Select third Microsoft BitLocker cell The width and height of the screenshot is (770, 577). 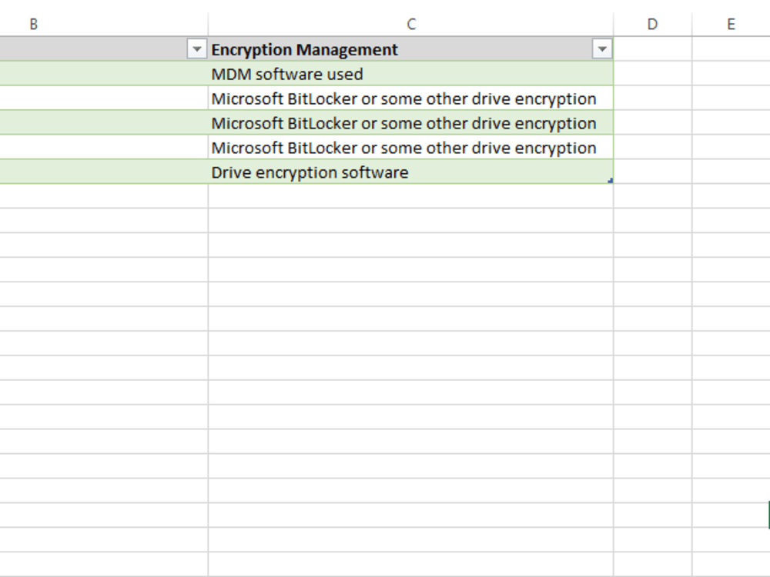[411, 147]
